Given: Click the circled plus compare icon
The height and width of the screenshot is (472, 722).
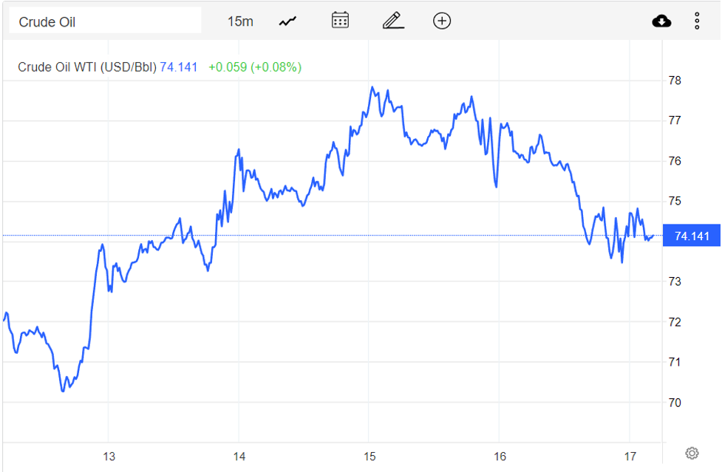Looking at the screenshot, I should (x=441, y=21).
